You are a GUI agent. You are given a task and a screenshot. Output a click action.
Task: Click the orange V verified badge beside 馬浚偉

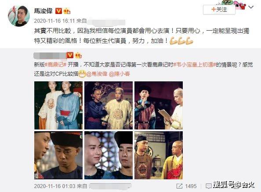click(x=58, y=11)
